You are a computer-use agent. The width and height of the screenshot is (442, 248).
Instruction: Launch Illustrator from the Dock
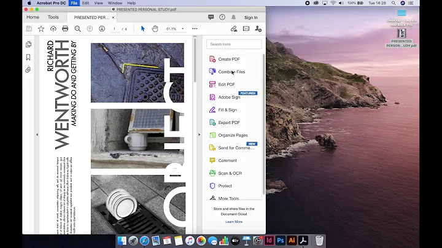tap(292, 241)
